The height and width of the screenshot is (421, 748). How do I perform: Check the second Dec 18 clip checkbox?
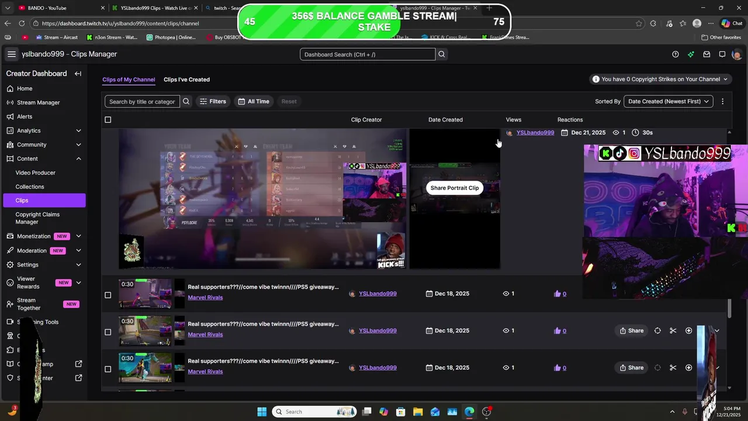coord(108,332)
